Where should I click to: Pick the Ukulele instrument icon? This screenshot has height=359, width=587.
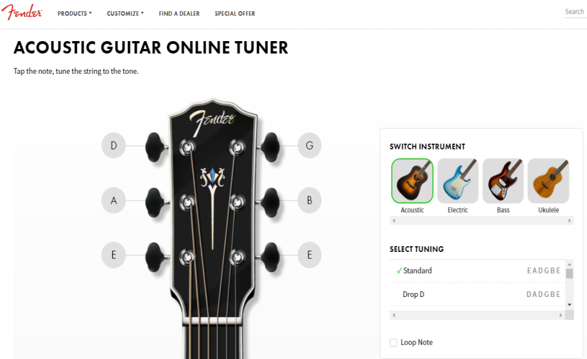click(549, 181)
